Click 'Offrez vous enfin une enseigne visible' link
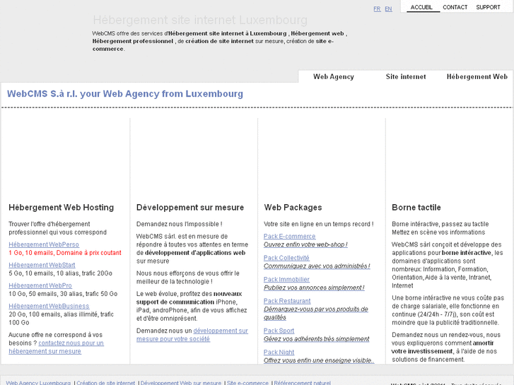Viewport: 514px width, 385px height. click(x=319, y=360)
